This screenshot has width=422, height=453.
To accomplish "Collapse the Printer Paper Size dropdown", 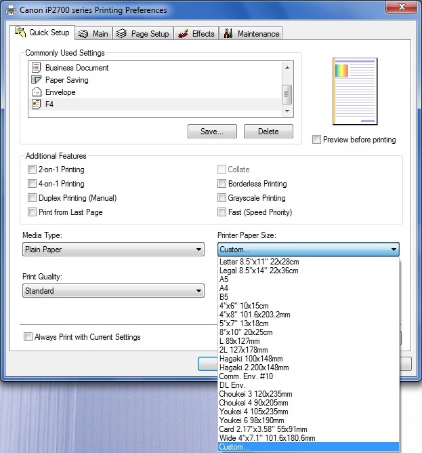I will 308,250.
